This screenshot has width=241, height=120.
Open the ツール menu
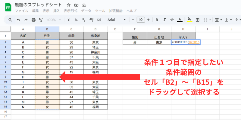tap(100, 11)
